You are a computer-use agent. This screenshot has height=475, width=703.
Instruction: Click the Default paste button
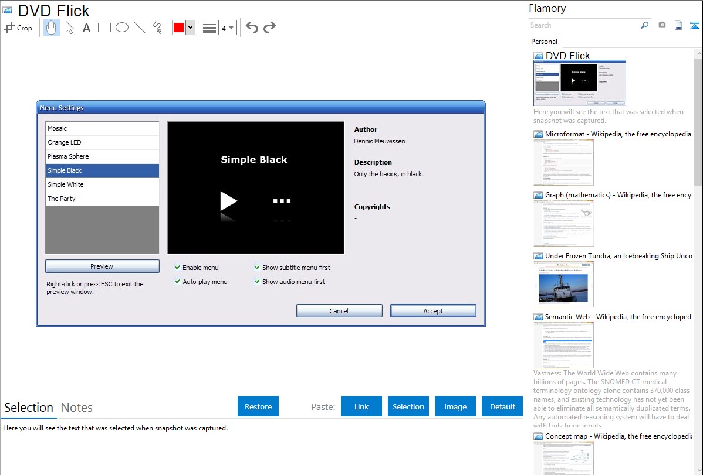502,406
